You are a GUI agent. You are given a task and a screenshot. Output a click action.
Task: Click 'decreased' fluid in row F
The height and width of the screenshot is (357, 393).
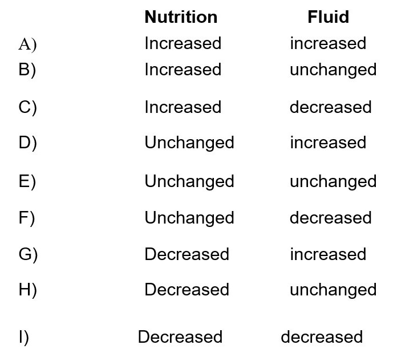point(331,218)
